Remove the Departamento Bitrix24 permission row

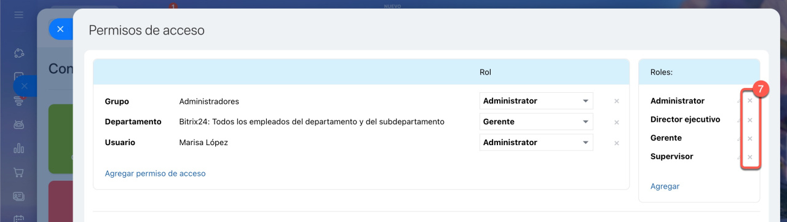point(617,122)
